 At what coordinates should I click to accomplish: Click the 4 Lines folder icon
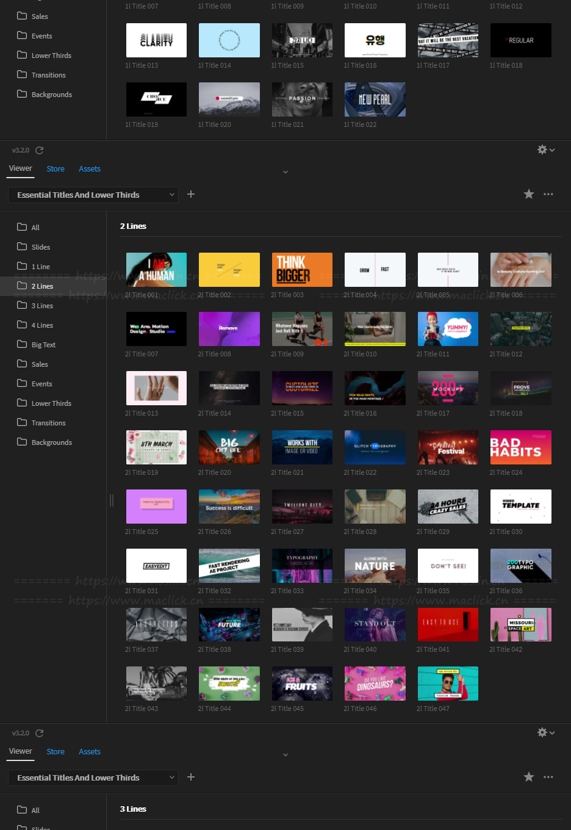[x=22, y=325]
